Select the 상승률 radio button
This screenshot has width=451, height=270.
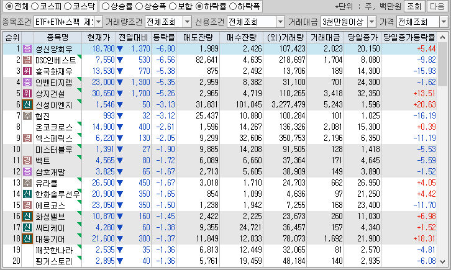(106, 6)
